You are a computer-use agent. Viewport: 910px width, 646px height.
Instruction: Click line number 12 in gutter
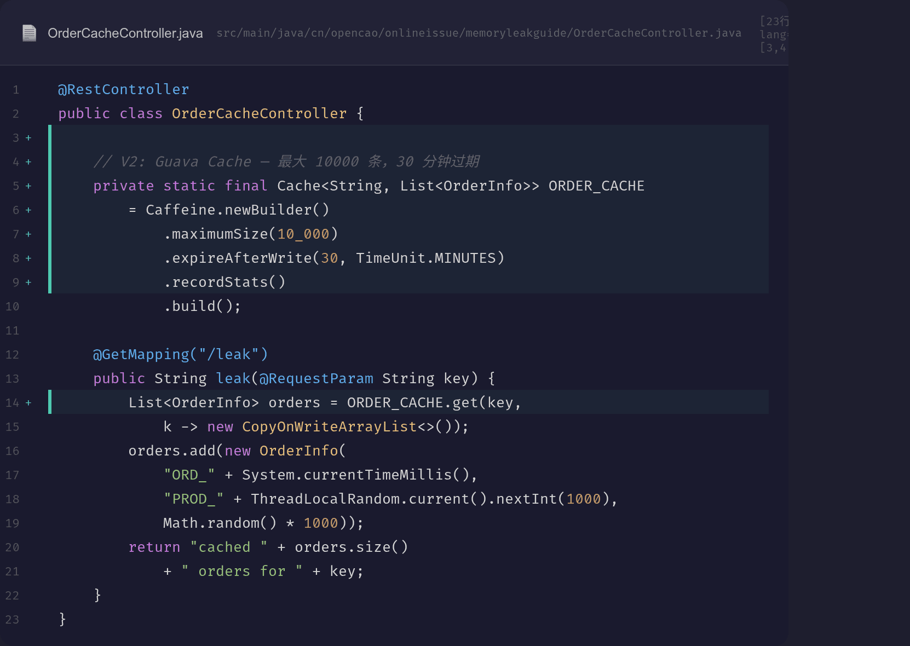point(13,355)
